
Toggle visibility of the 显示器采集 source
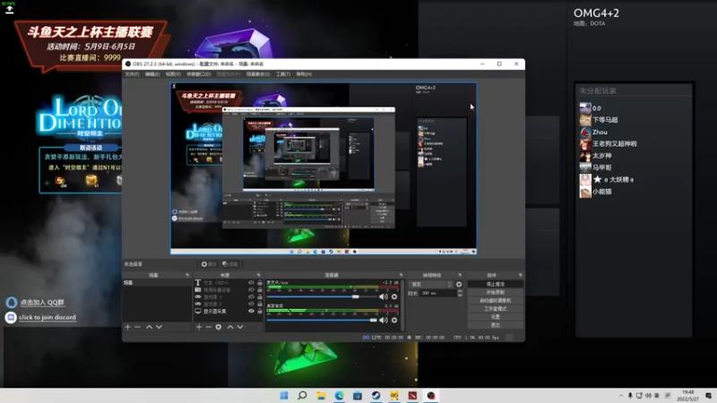[251, 311]
